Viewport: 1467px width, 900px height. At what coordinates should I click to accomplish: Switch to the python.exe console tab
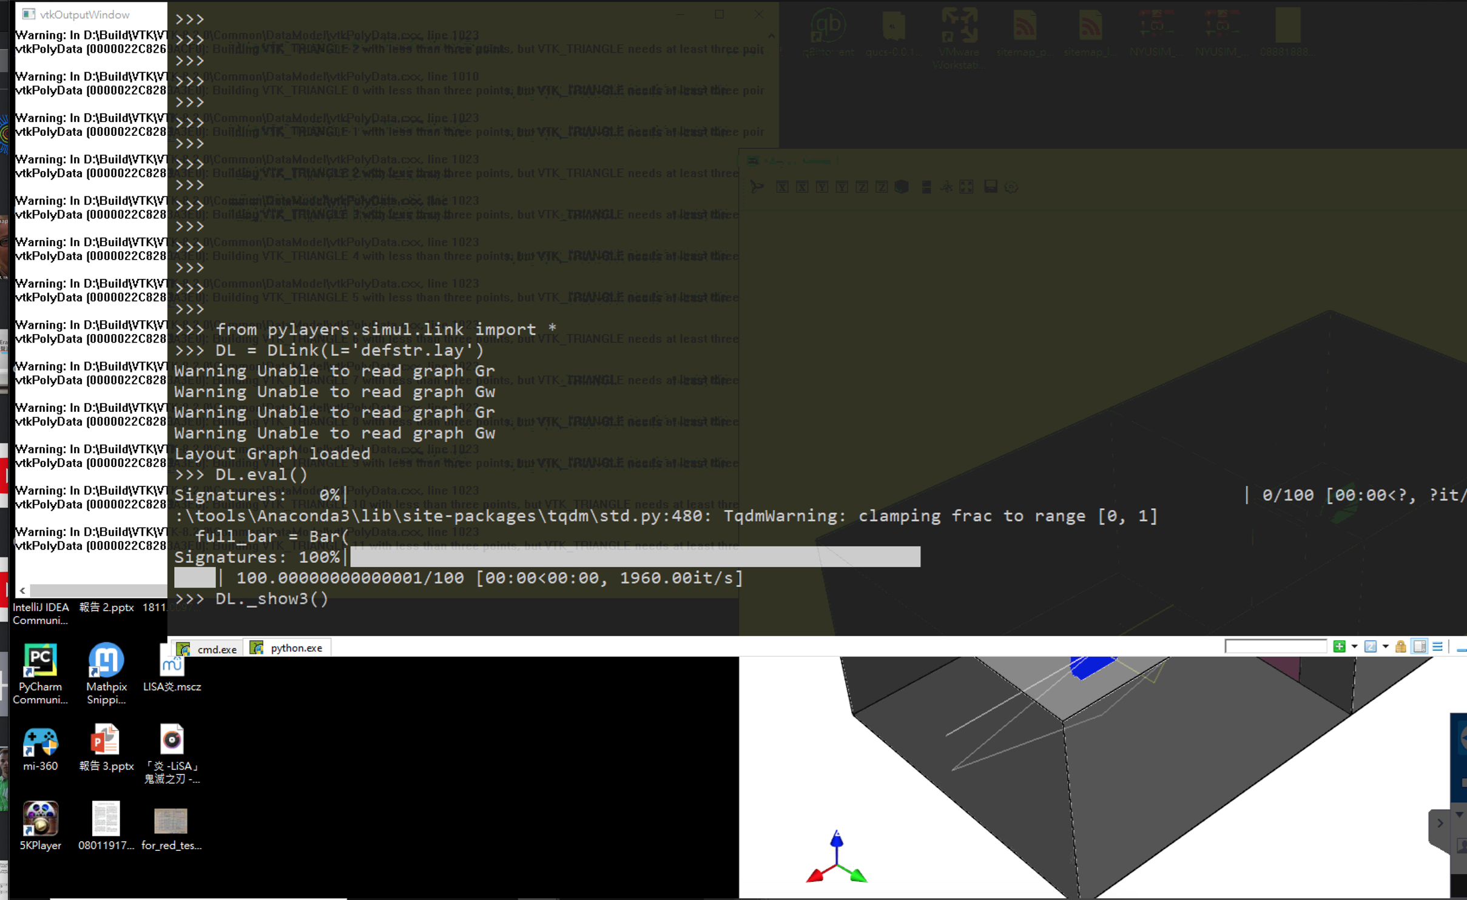tap(287, 648)
